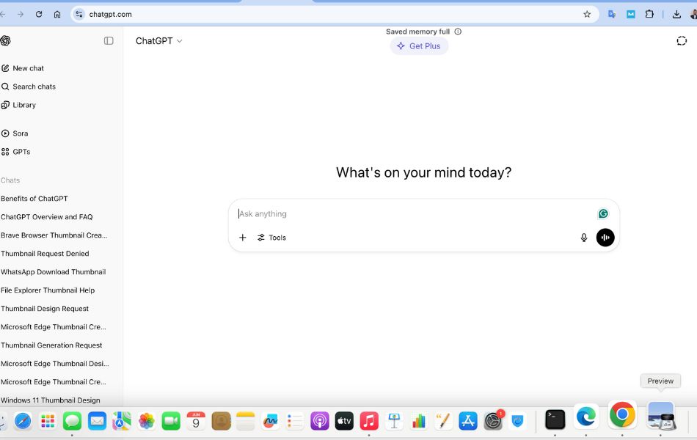Viewport: 697px width, 440px height.
Task: Open Terminal from the dock
Action: point(555,419)
